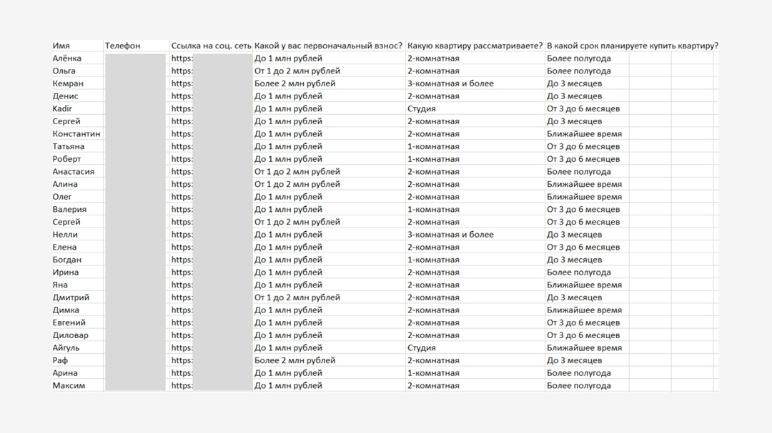Select the "Какой у вас первоначальный взнос?" header

click(x=328, y=46)
